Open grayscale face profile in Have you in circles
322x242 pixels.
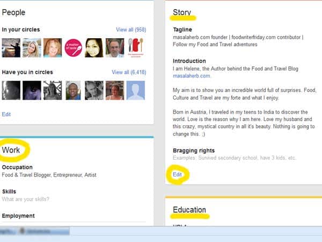pos(11,90)
